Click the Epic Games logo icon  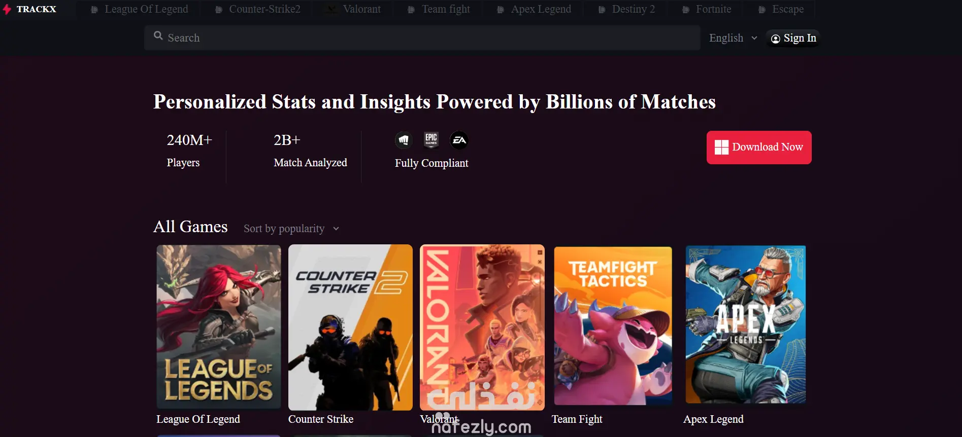pyautogui.click(x=431, y=139)
